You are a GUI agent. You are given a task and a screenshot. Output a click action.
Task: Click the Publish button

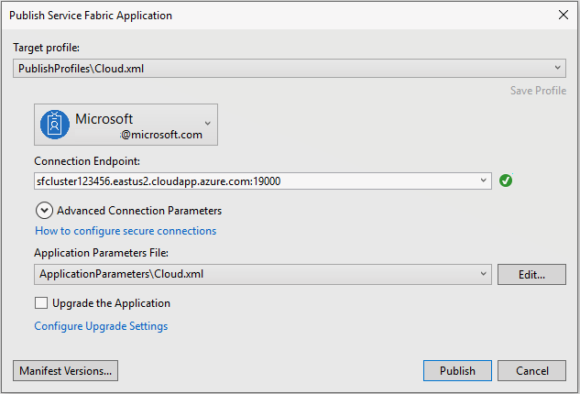[457, 371]
